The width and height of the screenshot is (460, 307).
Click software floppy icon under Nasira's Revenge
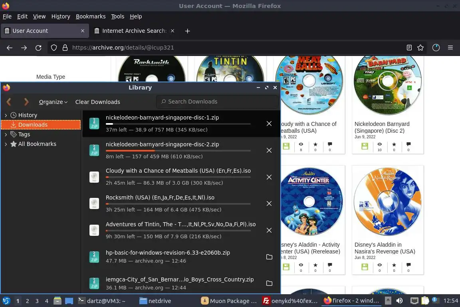coord(365,267)
